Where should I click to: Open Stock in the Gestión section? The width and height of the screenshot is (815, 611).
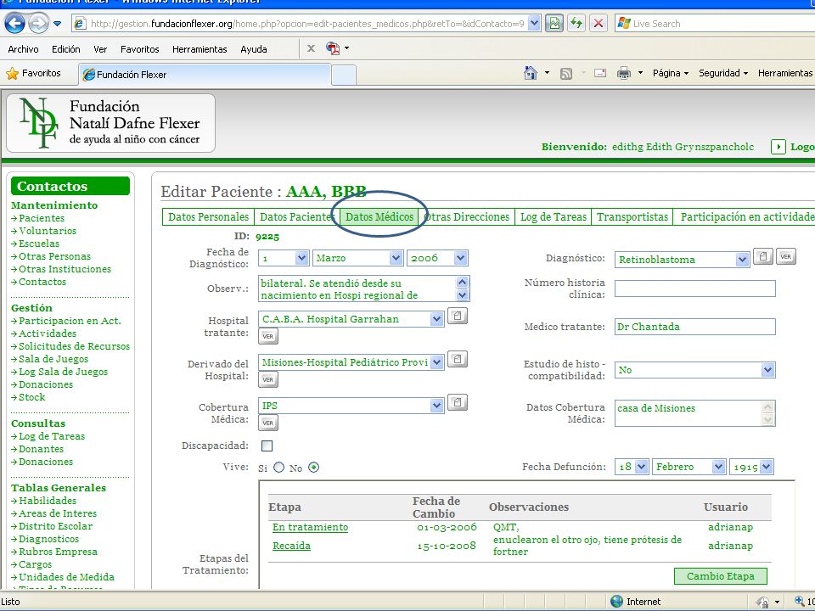pos(31,397)
